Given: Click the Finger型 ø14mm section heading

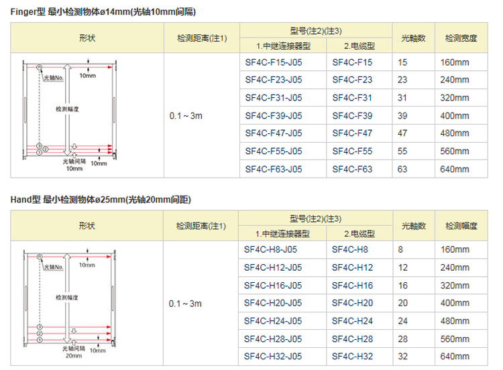Looking at the screenshot, I should [103, 11].
